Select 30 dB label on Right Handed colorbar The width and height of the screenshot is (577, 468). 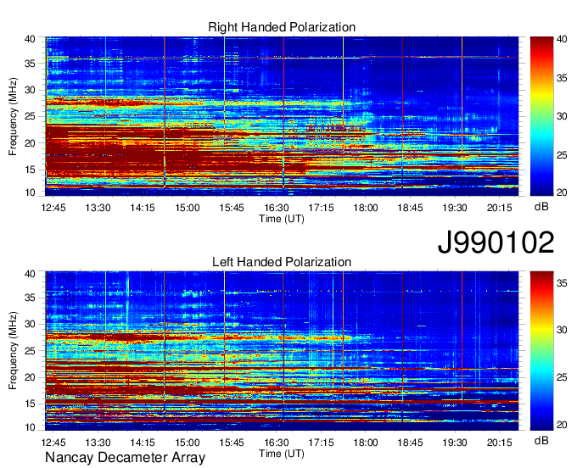coord(562,116)
